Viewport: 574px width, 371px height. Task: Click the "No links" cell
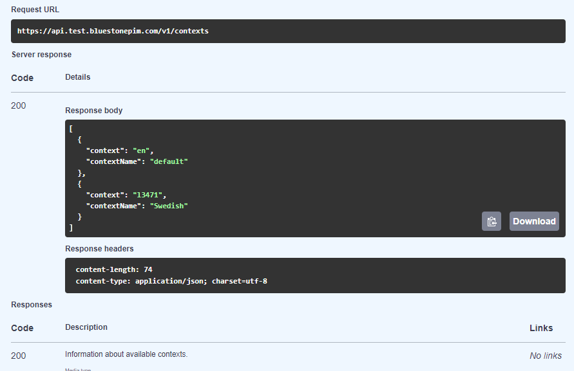tap(546, 356)
